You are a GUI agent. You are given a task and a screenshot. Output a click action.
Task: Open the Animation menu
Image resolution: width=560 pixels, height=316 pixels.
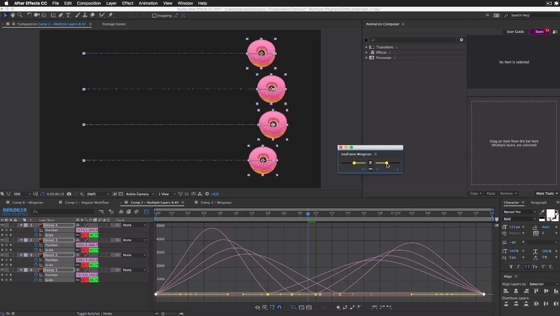click(148, 3)
